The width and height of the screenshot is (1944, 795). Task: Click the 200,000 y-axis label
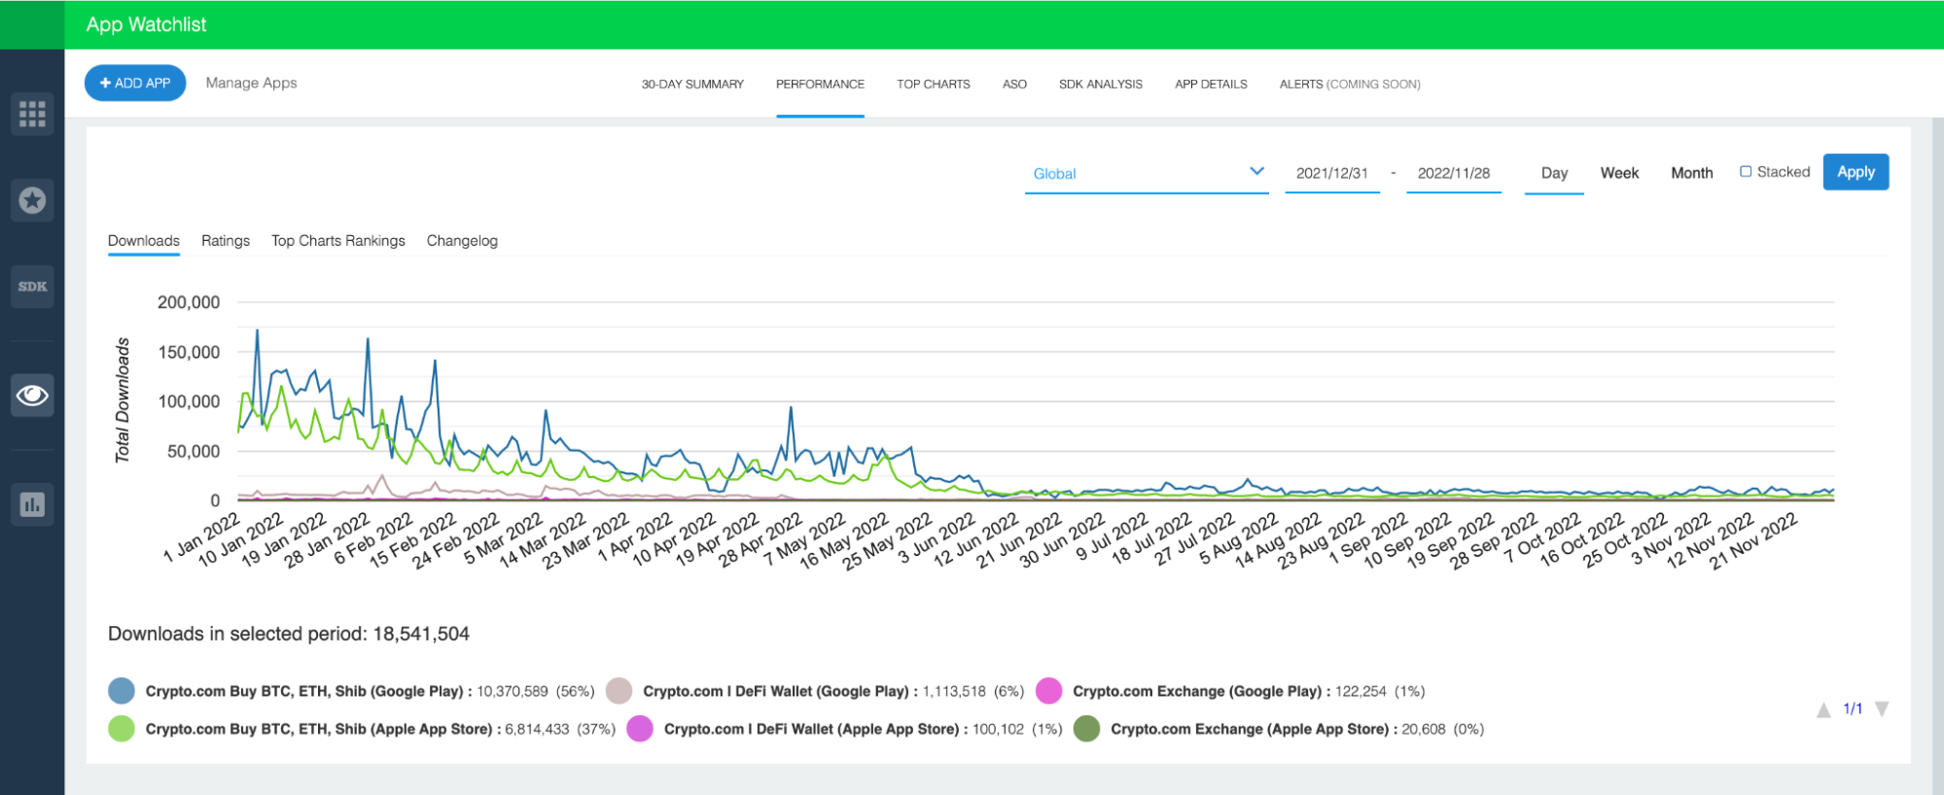tap(189, 302)
